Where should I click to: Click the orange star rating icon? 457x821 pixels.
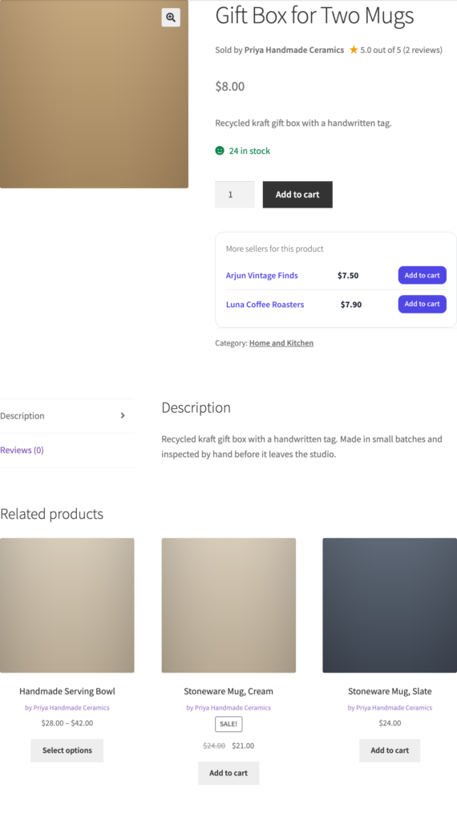pyautogui.click(x=354, y=50)
